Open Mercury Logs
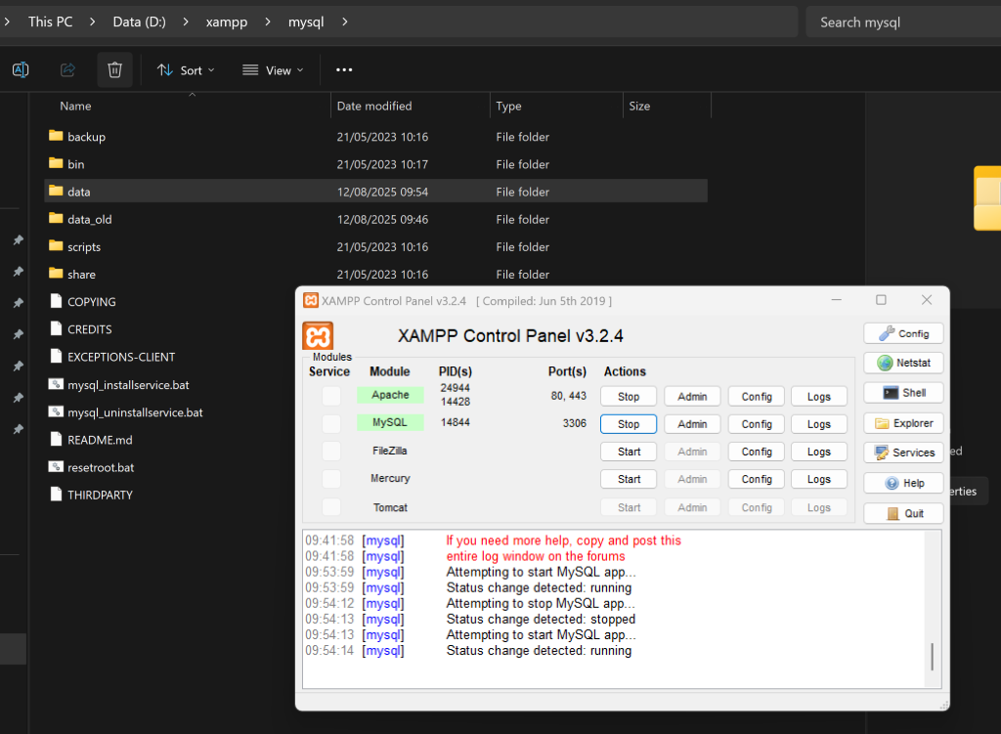 point(818,479)
